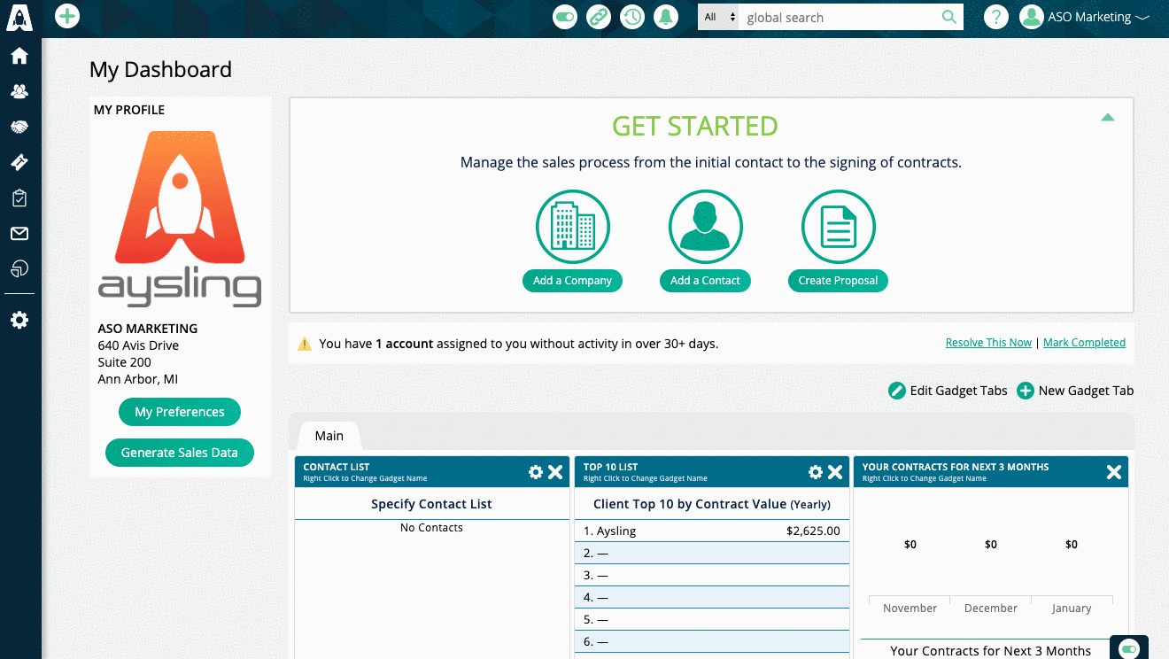Viewport: 1169px width, 659px height.
Task: Open the clipboard tasks sidebar icon
Action: [19, 198]
